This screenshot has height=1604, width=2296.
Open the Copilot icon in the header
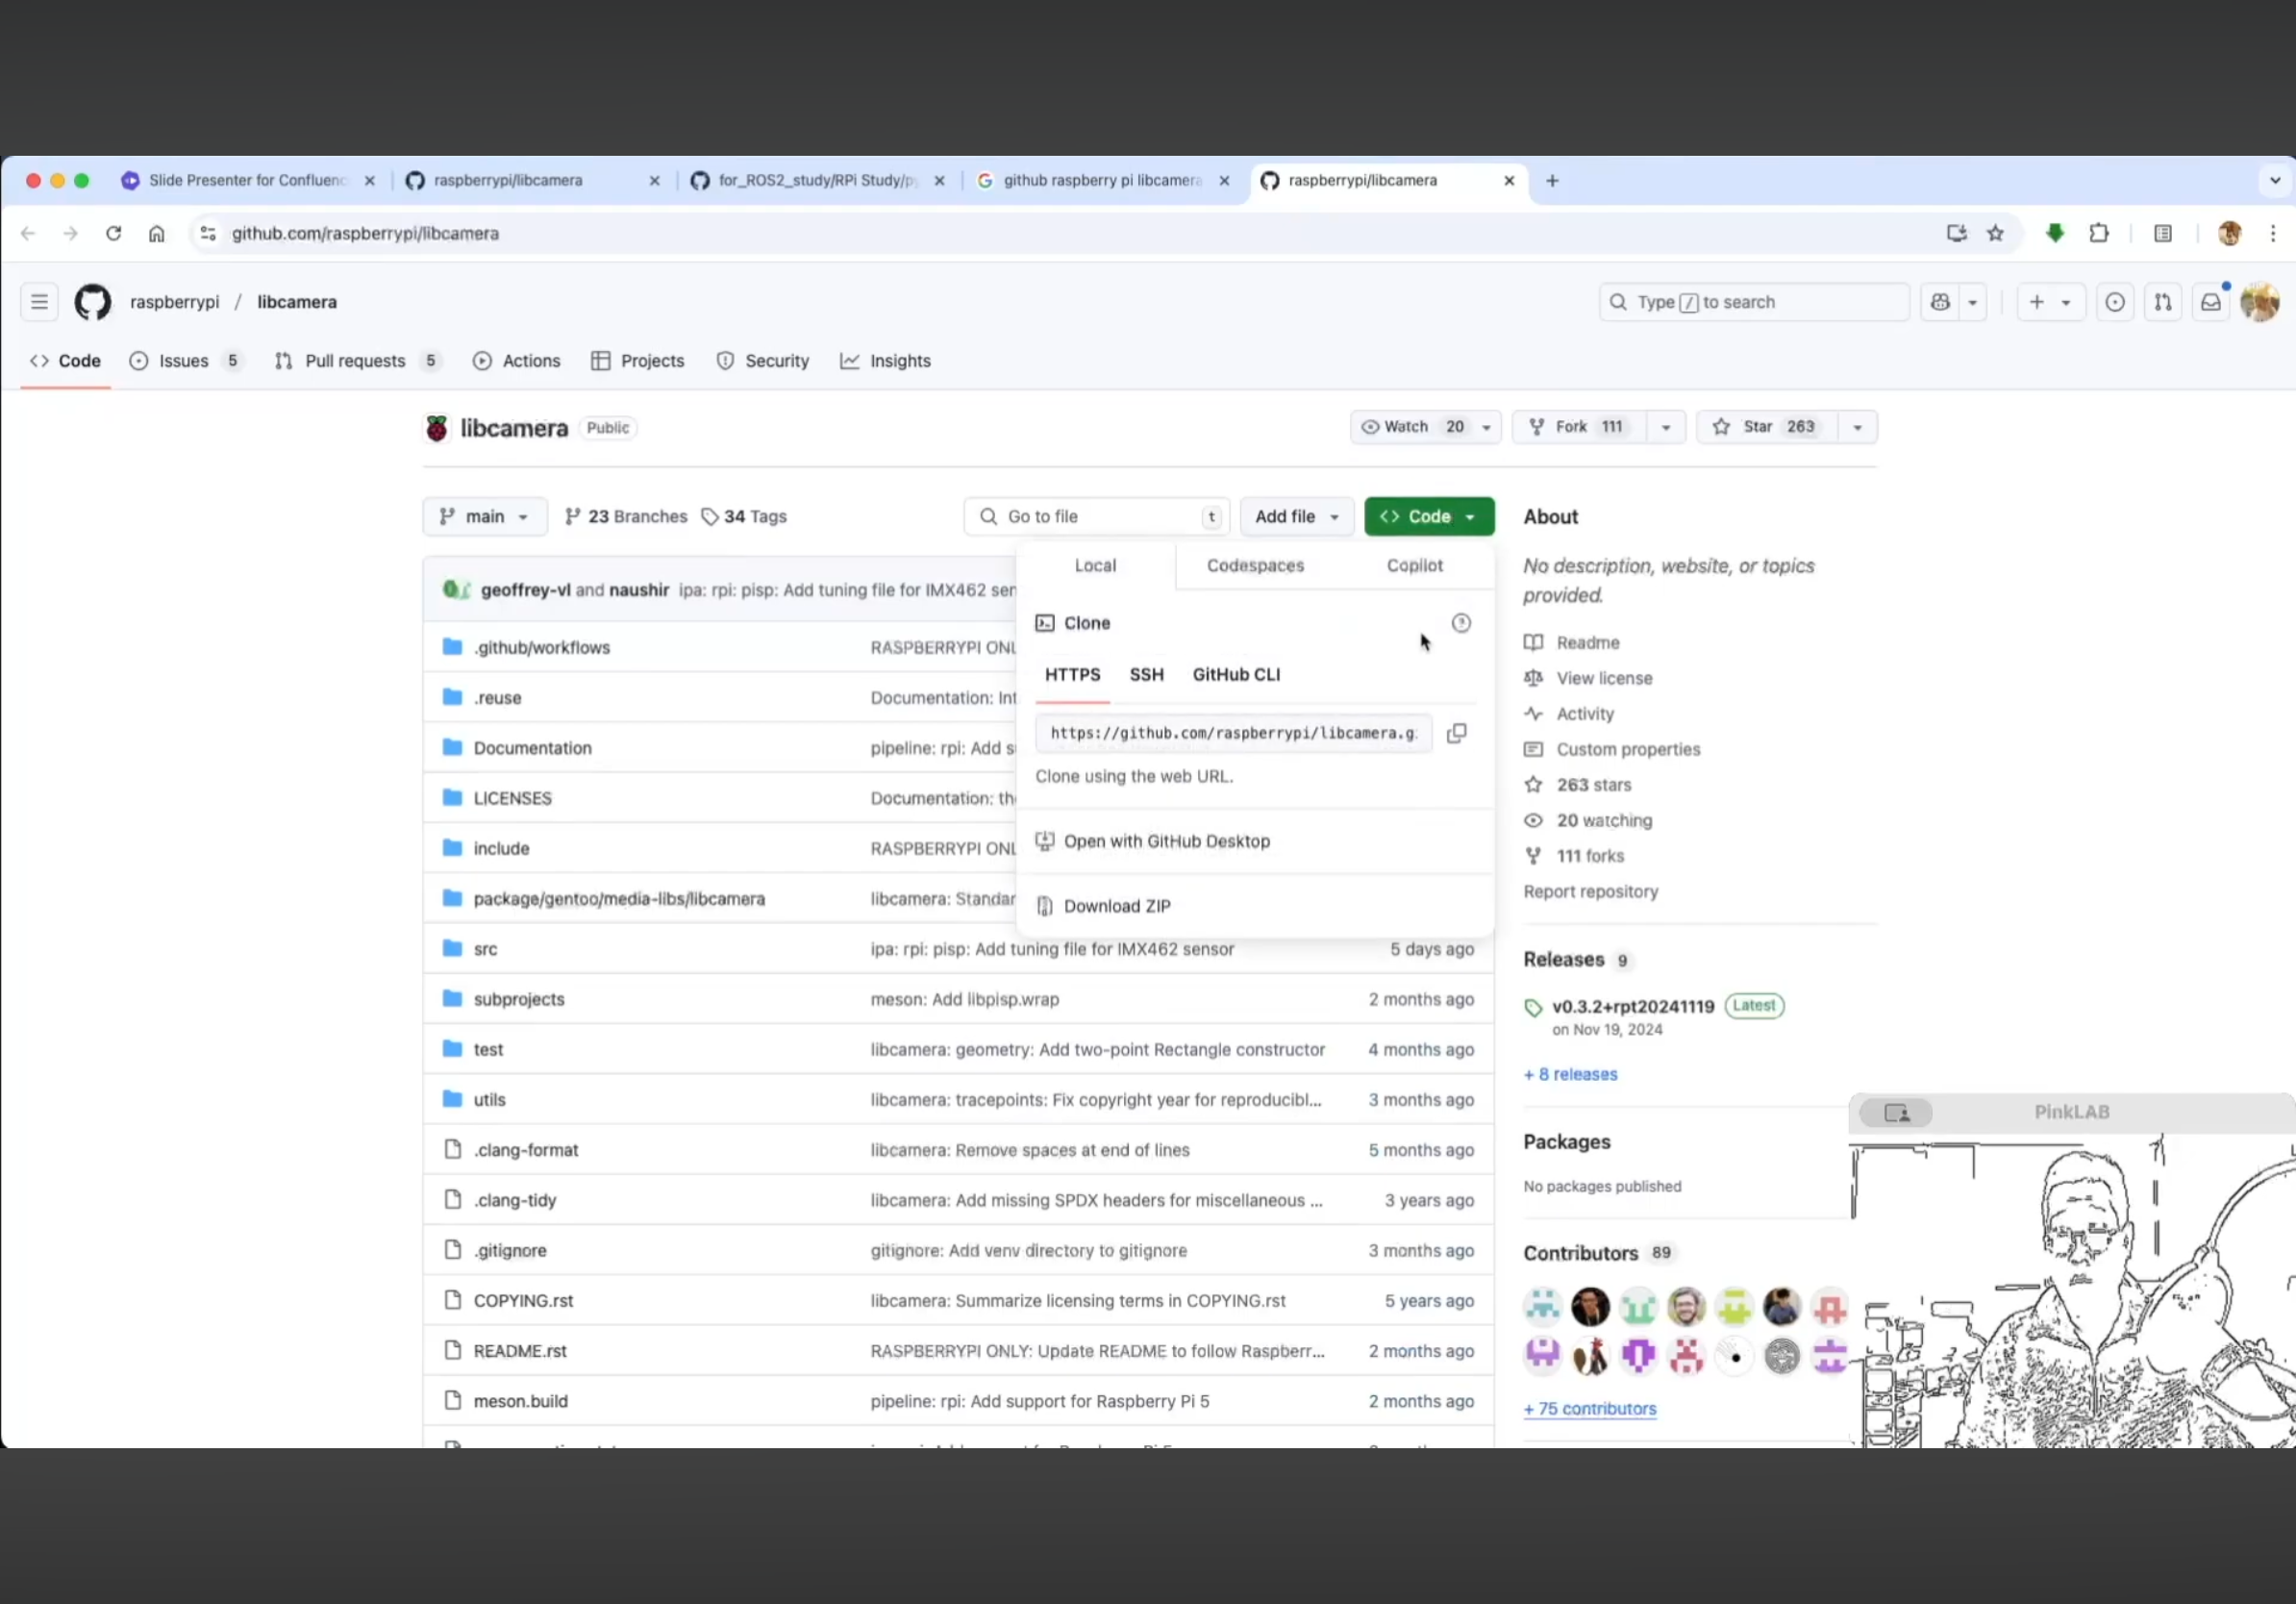[x=1940, y=302]
